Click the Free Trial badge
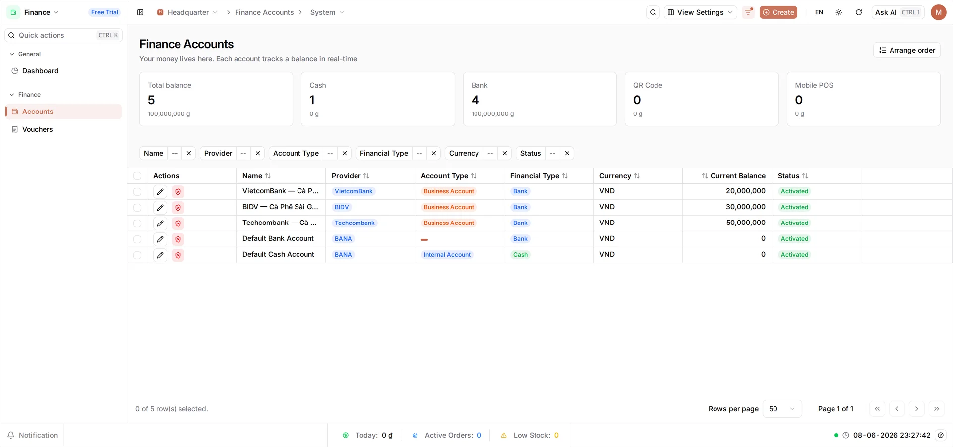 click(x=105, y=12)
